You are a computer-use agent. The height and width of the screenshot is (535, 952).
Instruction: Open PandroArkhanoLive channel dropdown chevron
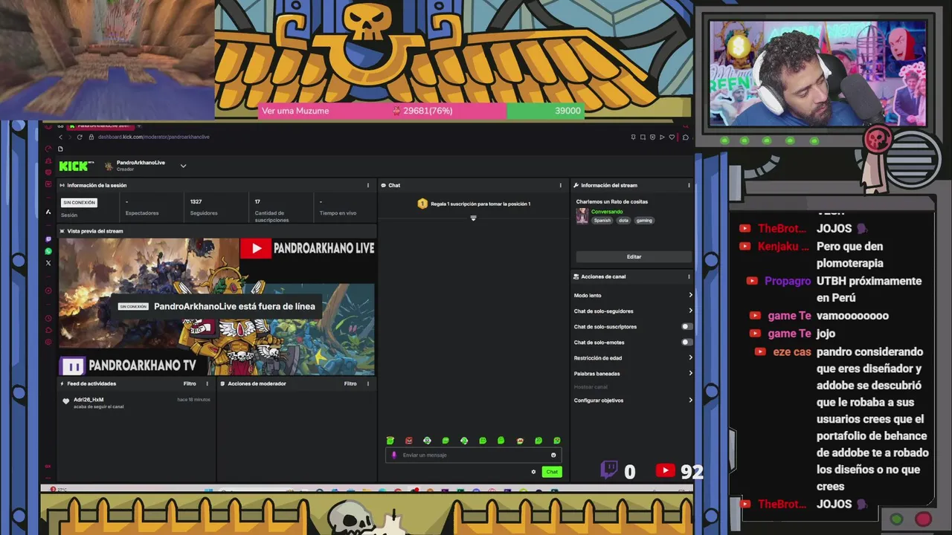[x=183, y=166]
